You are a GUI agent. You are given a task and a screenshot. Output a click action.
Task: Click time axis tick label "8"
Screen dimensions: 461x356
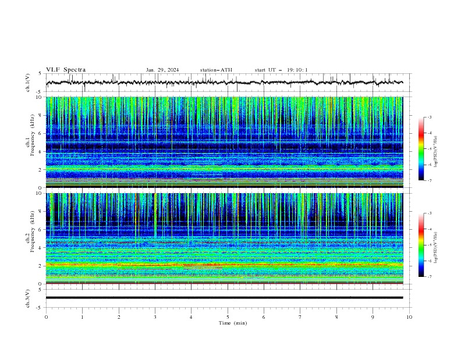click(336, 317)
